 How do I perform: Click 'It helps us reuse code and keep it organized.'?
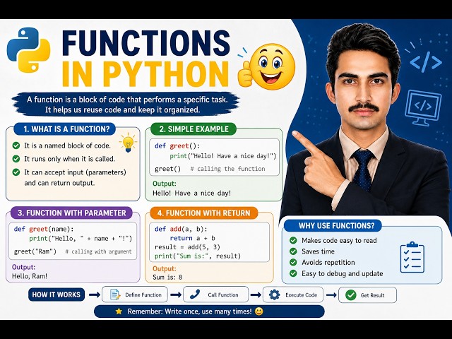(x=122, y=110)
